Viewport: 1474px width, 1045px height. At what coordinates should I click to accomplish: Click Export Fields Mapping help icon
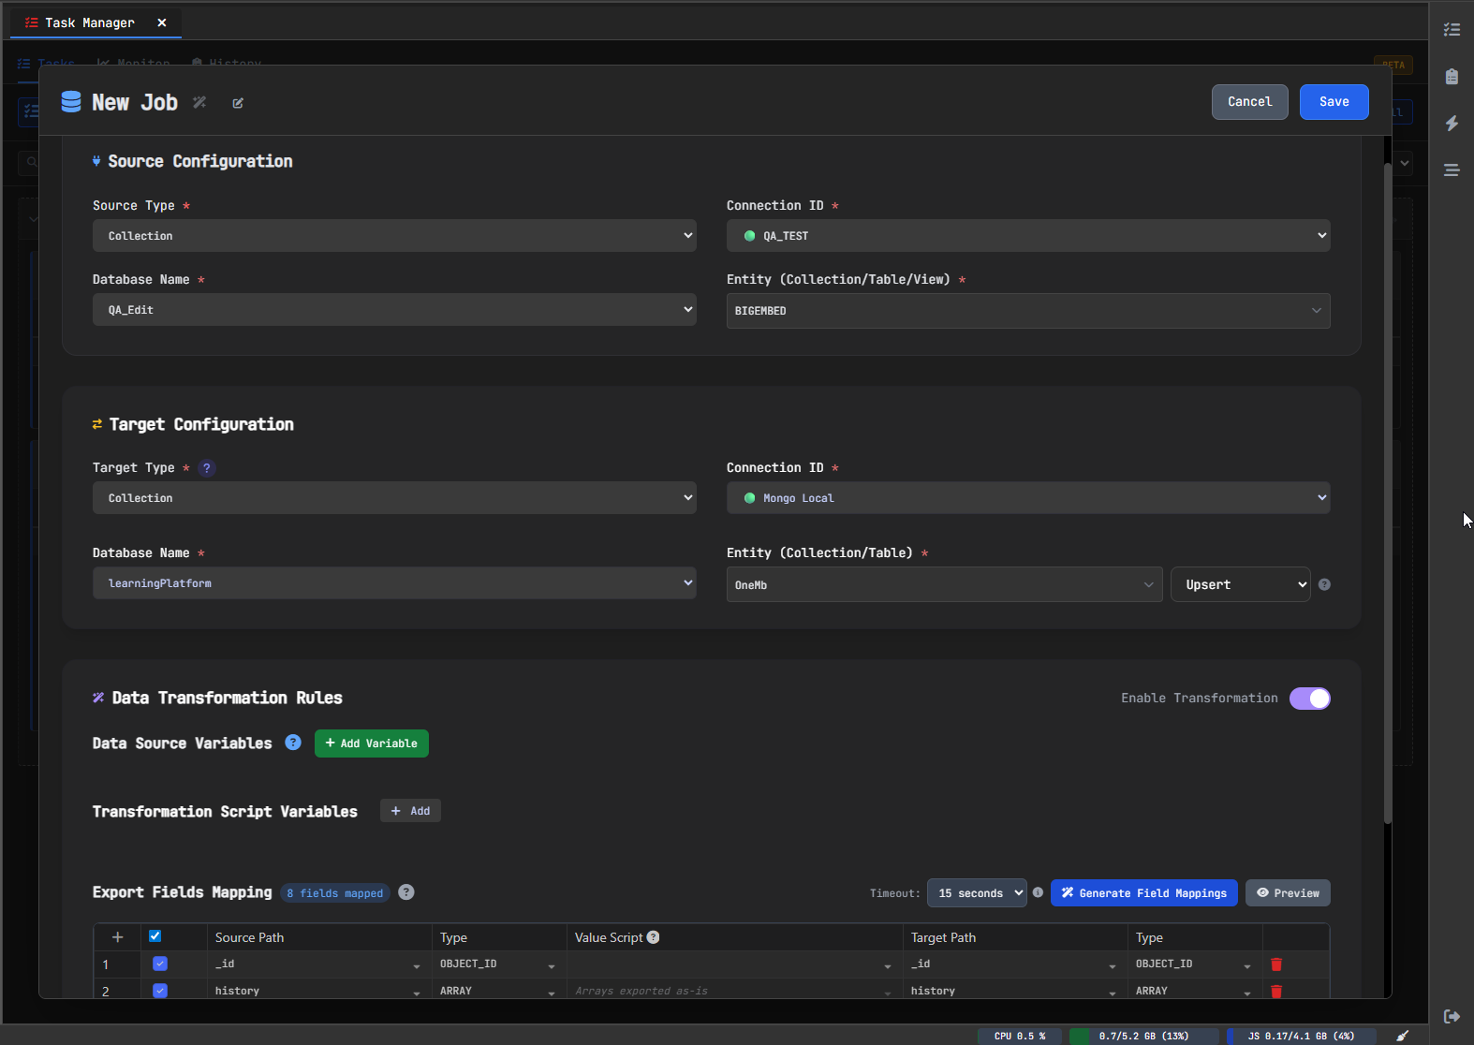pyautogui.click(x=406, y=892)
